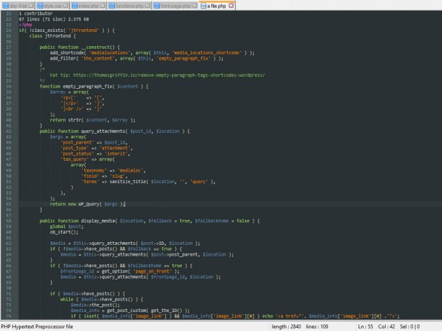Screen dimensions: 442x331
Task: Click line number 58 in the margin
Action: 8,221
